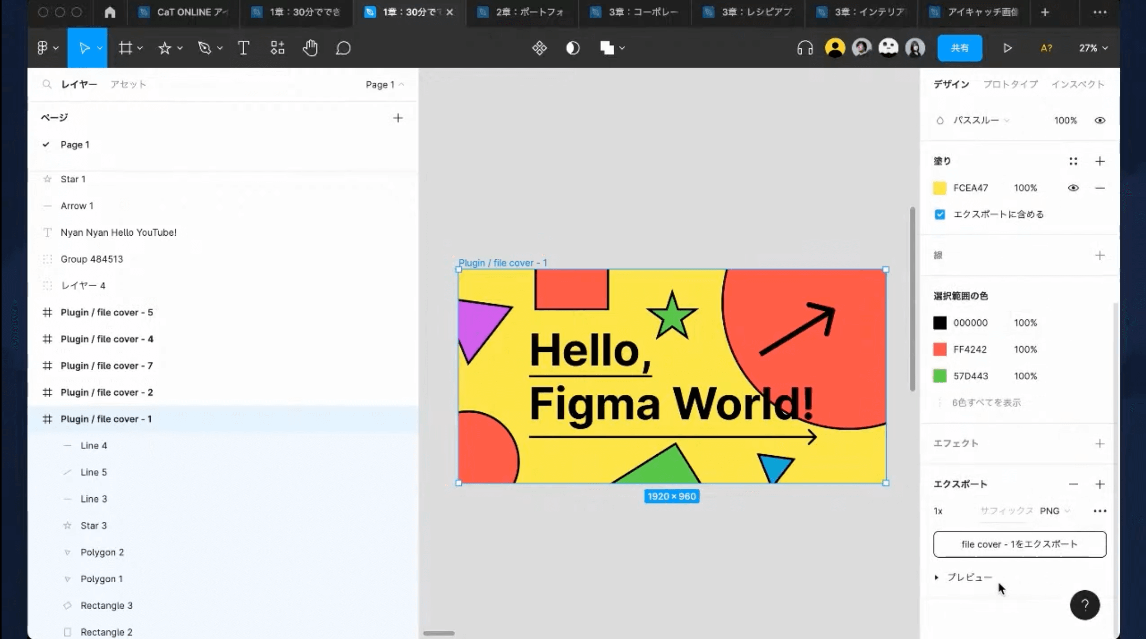
Task: Click the Export file cover - 1 button
Action: pyautogui.click(x=1019, y=544)
